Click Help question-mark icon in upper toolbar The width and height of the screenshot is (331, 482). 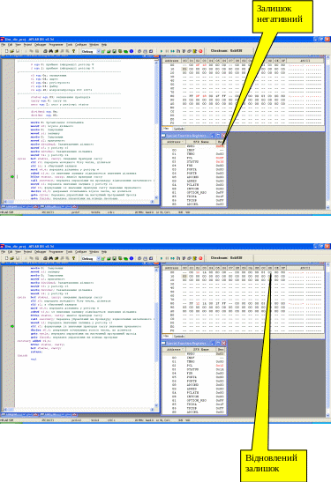tap(73, 51)
